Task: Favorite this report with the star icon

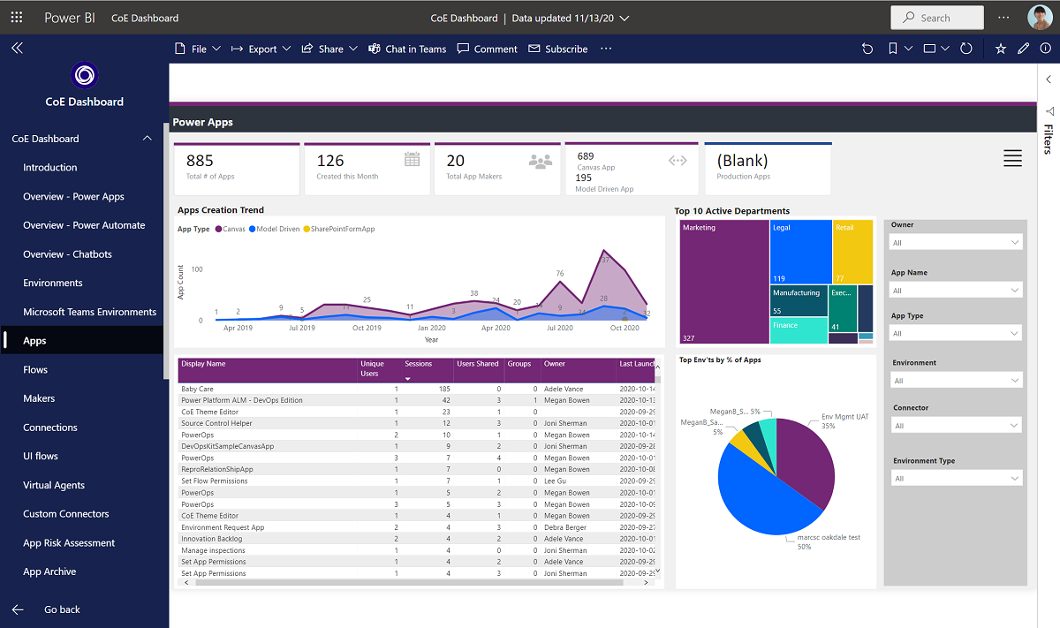Action: (1001, 49)
